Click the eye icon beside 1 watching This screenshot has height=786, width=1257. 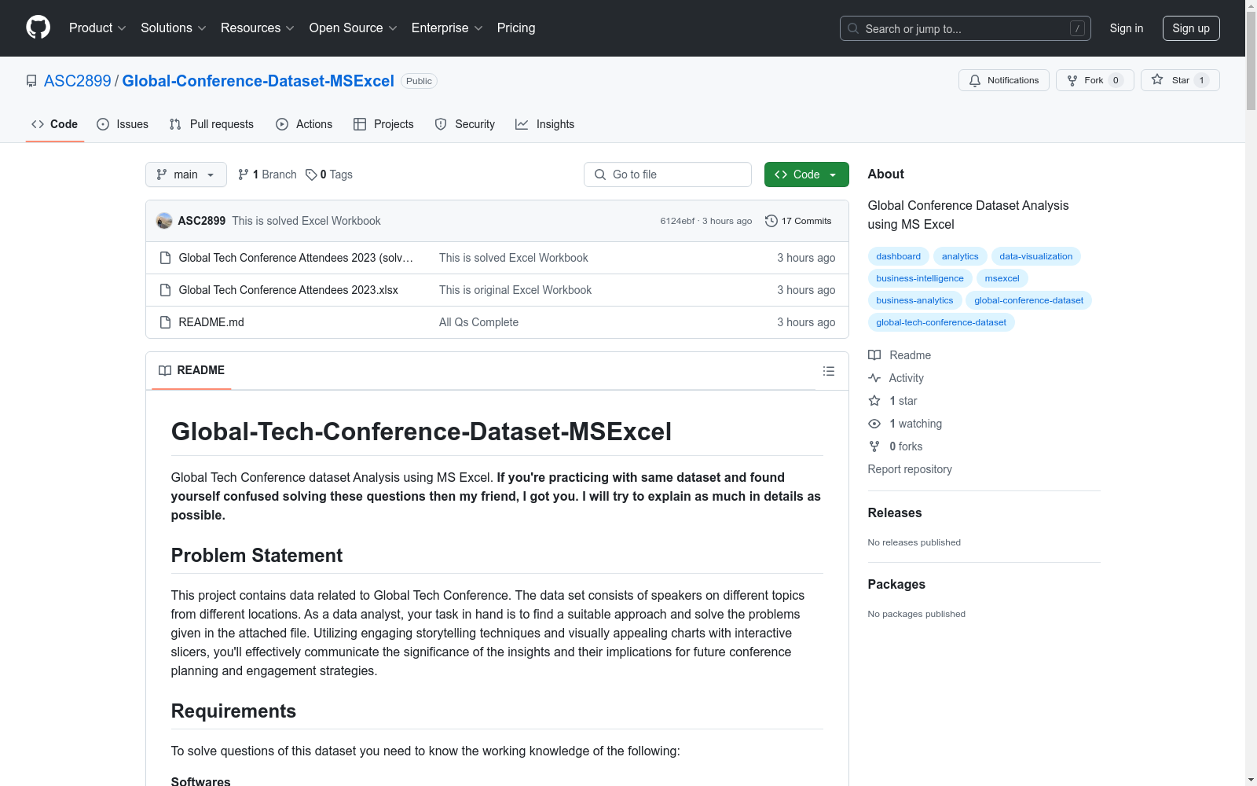874,424
